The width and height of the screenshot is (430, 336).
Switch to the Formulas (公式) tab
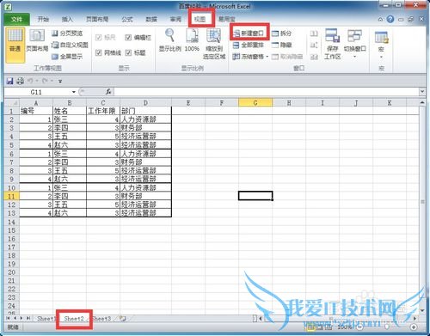pos(127,19)
